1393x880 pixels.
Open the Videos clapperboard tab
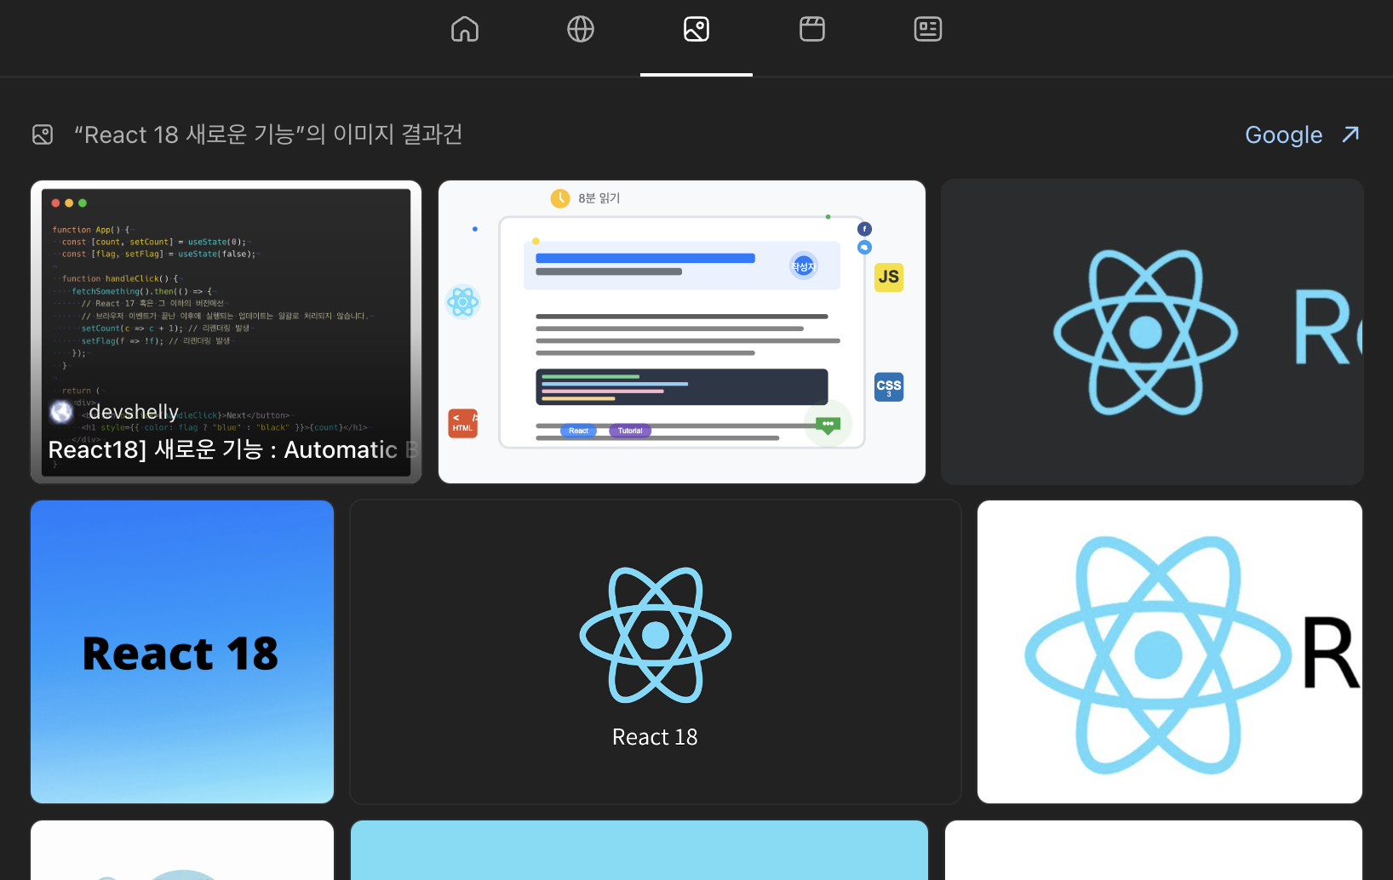(812, 30)
